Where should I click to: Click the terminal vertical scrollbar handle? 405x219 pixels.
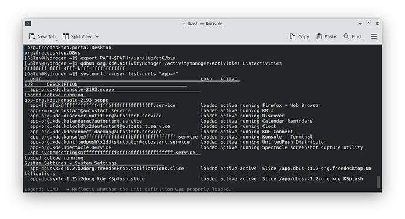coord(378,182)
